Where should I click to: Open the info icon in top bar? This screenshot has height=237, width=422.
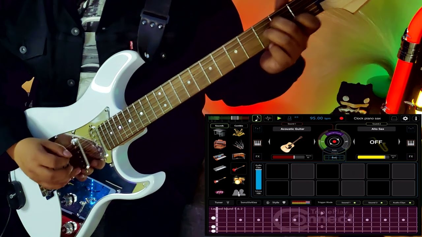pyautogui.click(x=416, y=118)
